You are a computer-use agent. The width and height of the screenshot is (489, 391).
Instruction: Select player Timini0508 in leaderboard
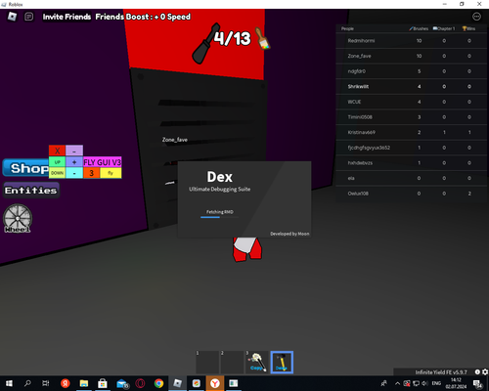point(412,117)
